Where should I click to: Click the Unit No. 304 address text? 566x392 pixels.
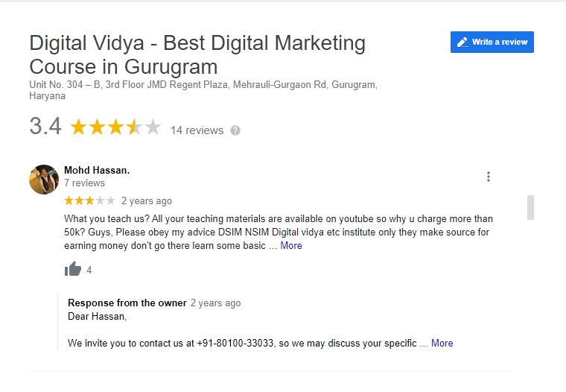point(203,90)
